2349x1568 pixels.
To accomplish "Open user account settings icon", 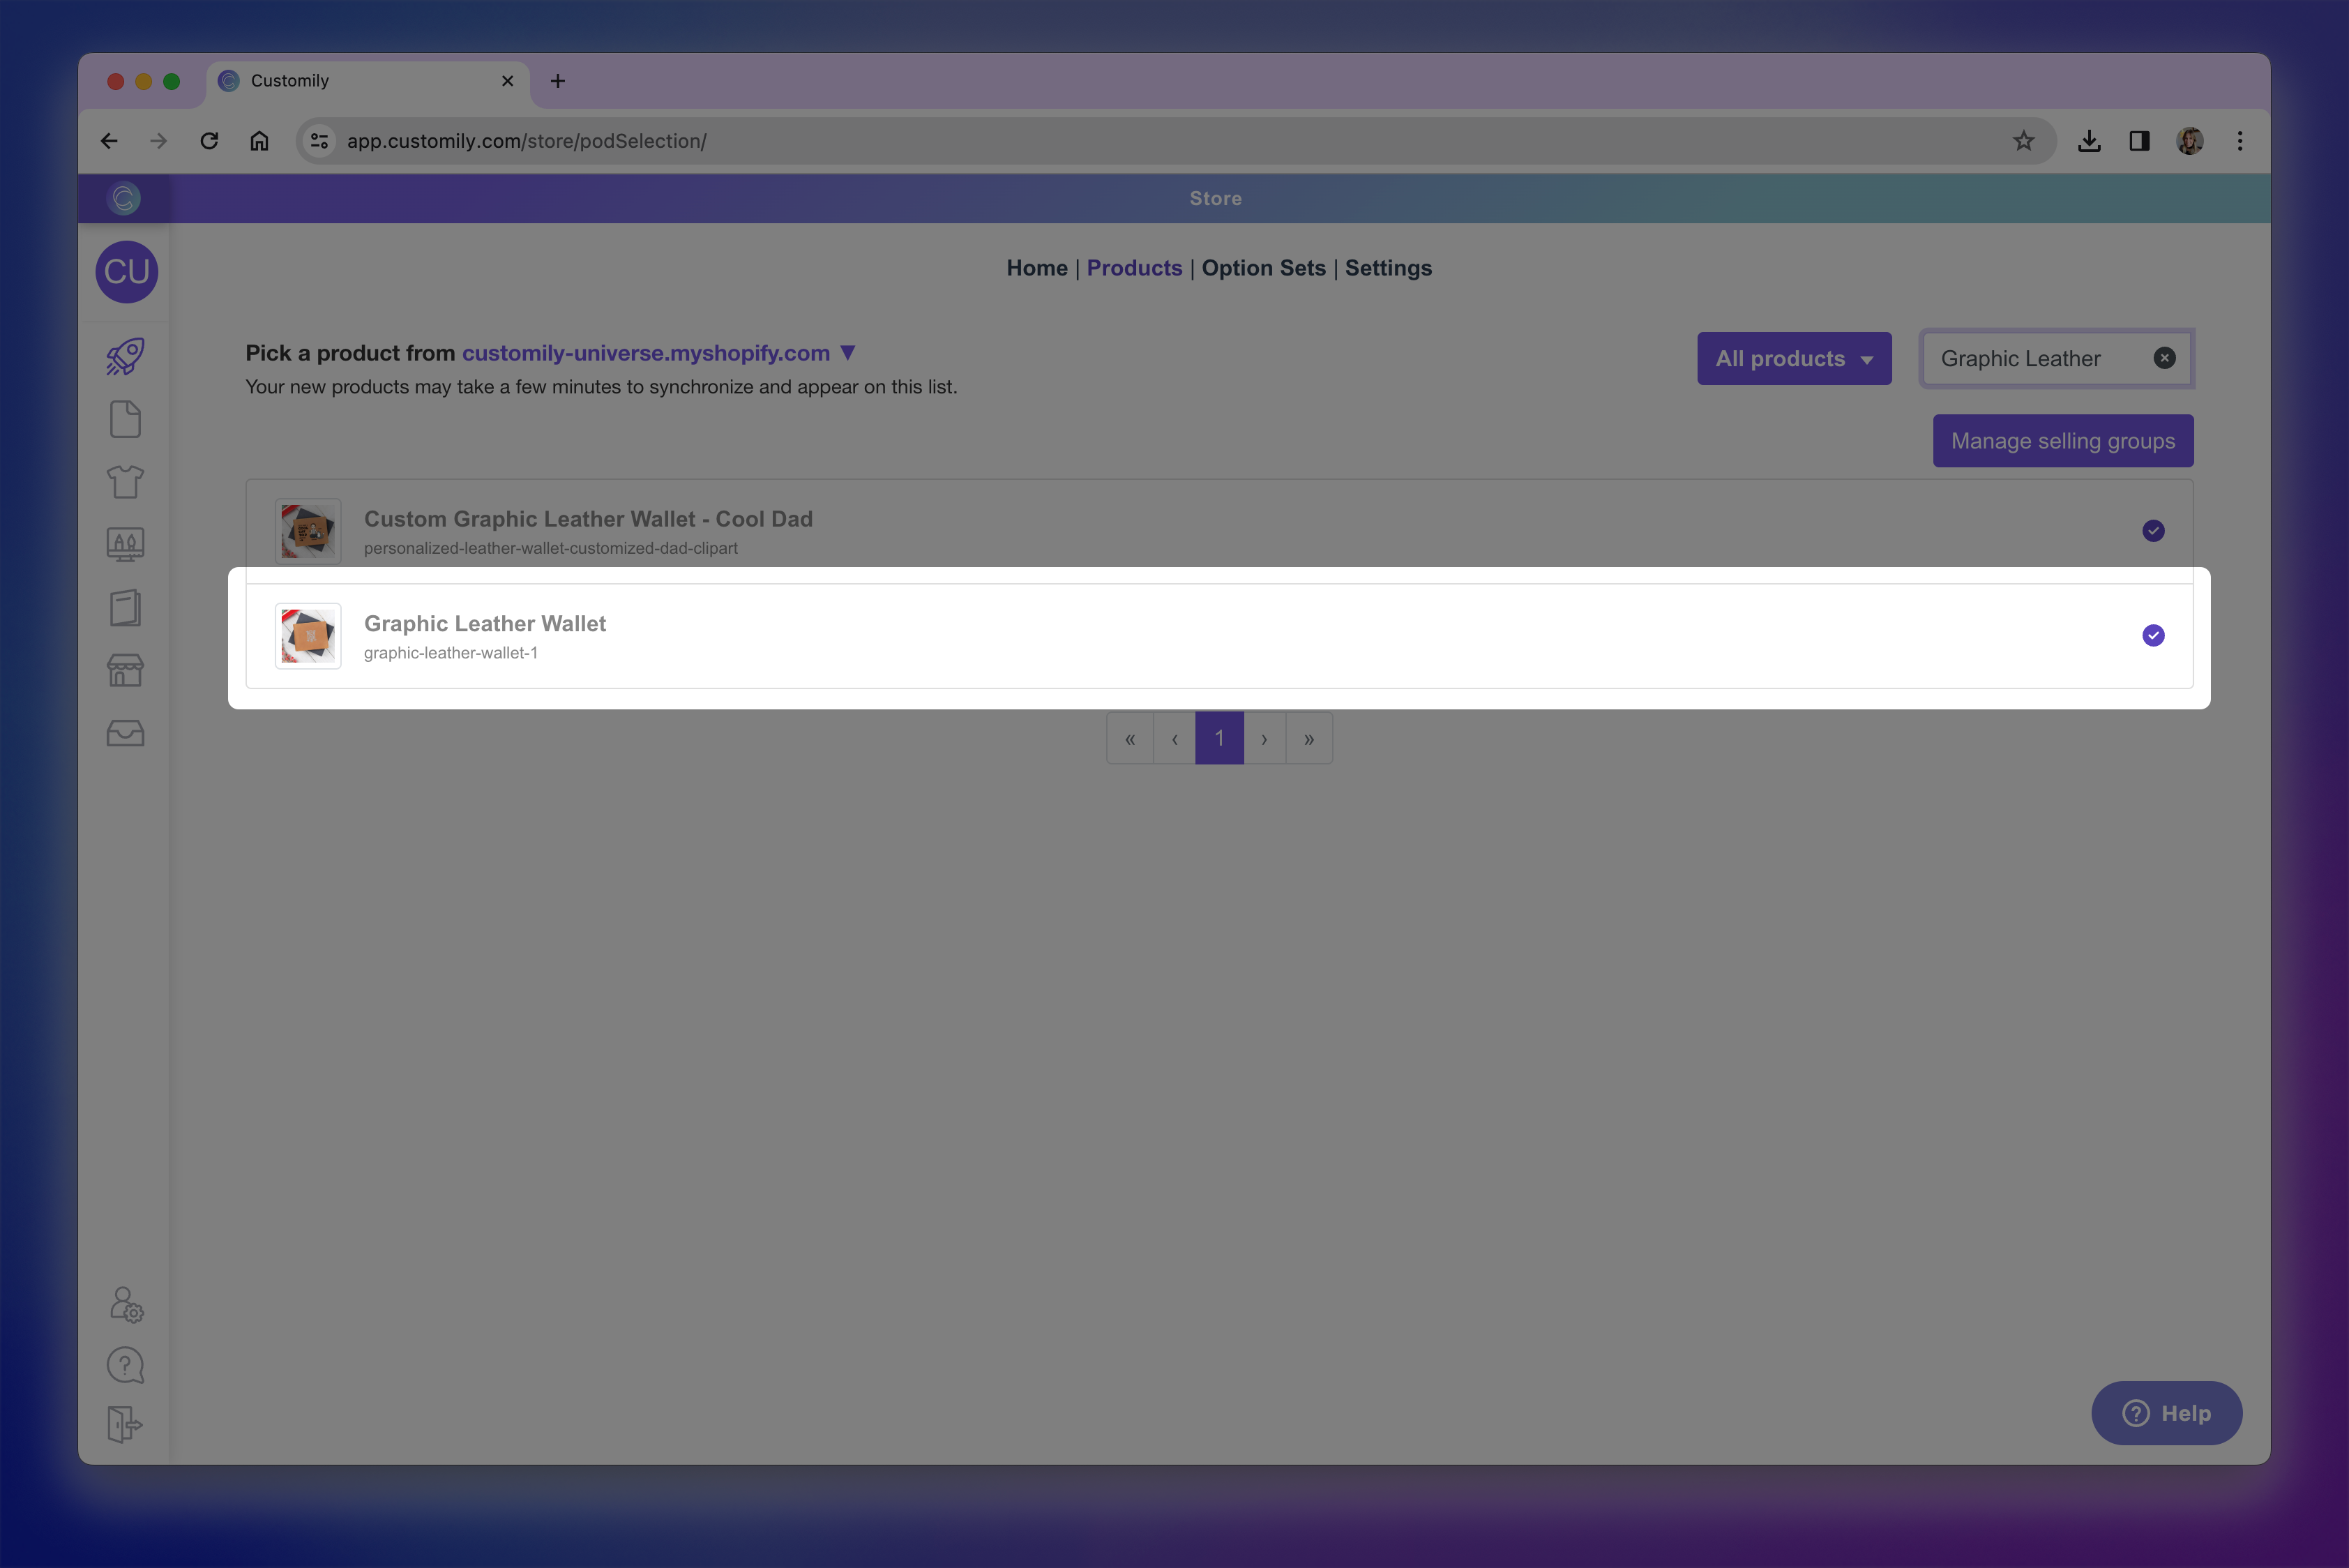I will [126, 1304].
